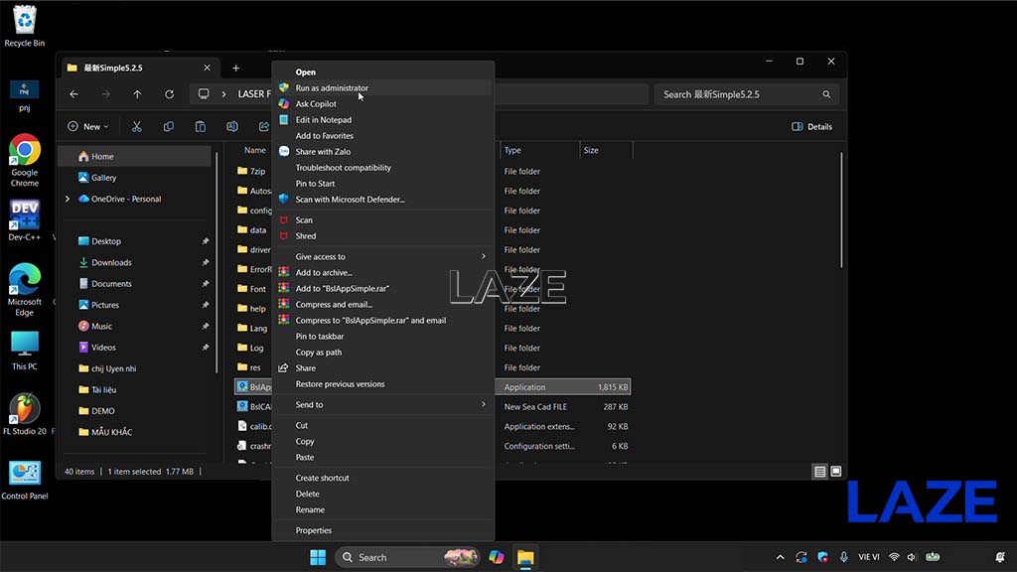Image resolution: width=1017 pixels, height=572 pixels.
Task: Open the pnj desktop file
Action: [25, 95]
